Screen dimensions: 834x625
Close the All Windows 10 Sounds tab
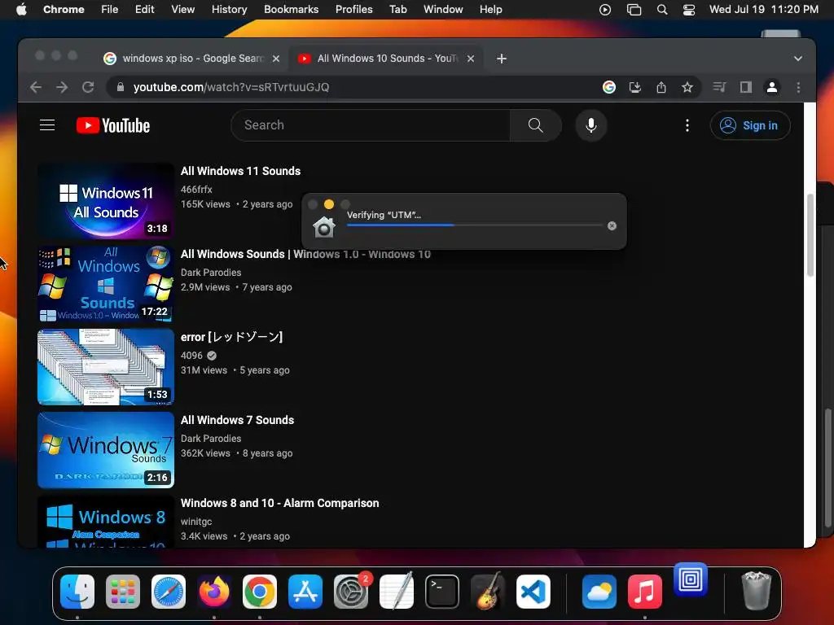(x=471, y=59)
